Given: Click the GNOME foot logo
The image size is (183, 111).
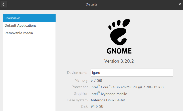Looking at the screenshot, I should [119, 32].
